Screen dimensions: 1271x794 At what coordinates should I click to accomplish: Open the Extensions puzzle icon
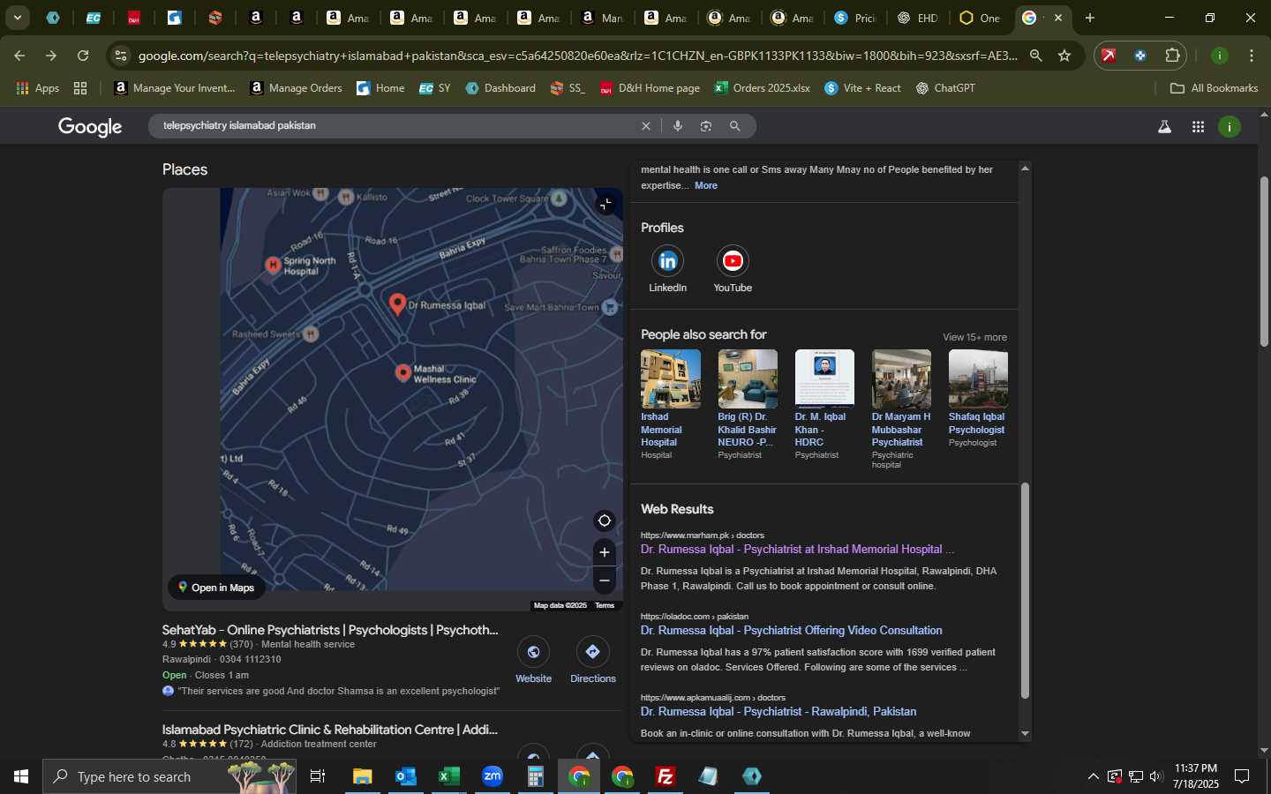pyautogui.click(x=1172, y=56)
